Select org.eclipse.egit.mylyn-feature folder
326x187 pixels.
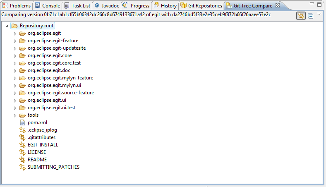60,78
